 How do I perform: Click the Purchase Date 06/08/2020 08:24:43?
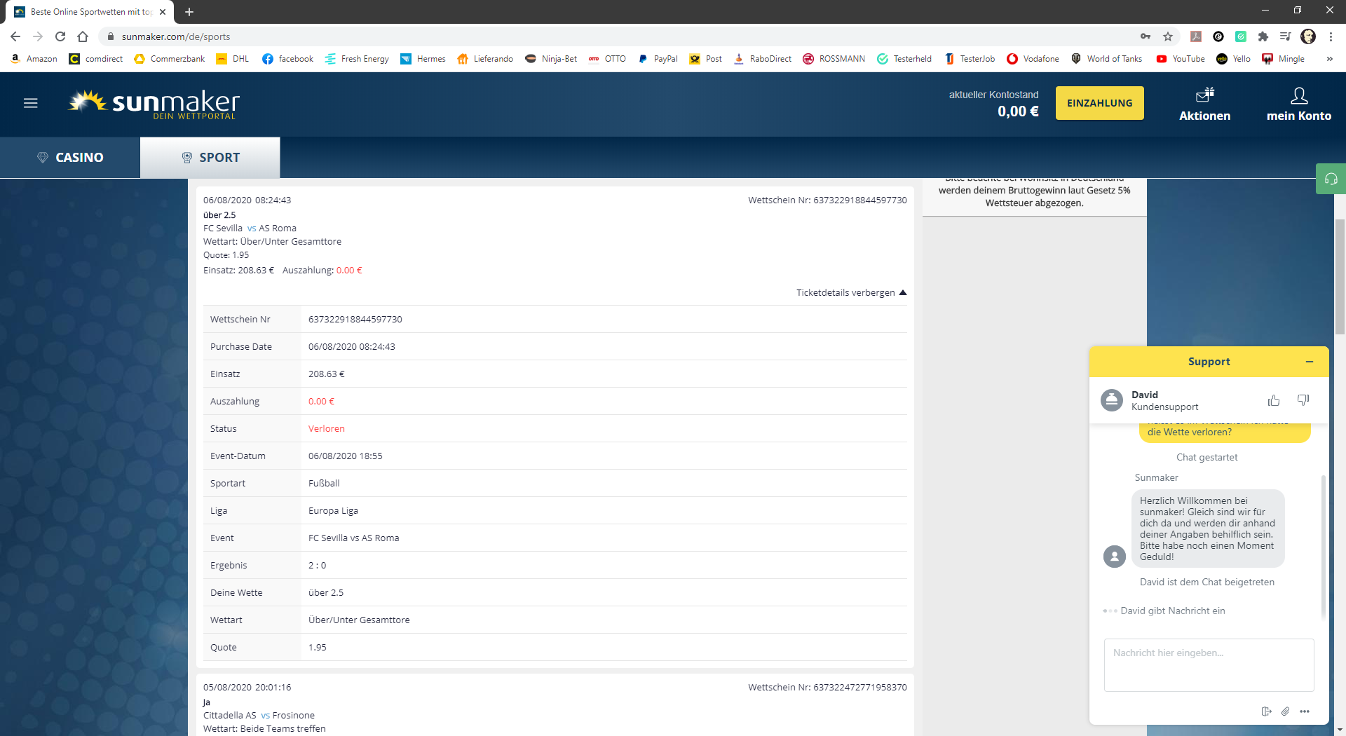tap(351, 347)
